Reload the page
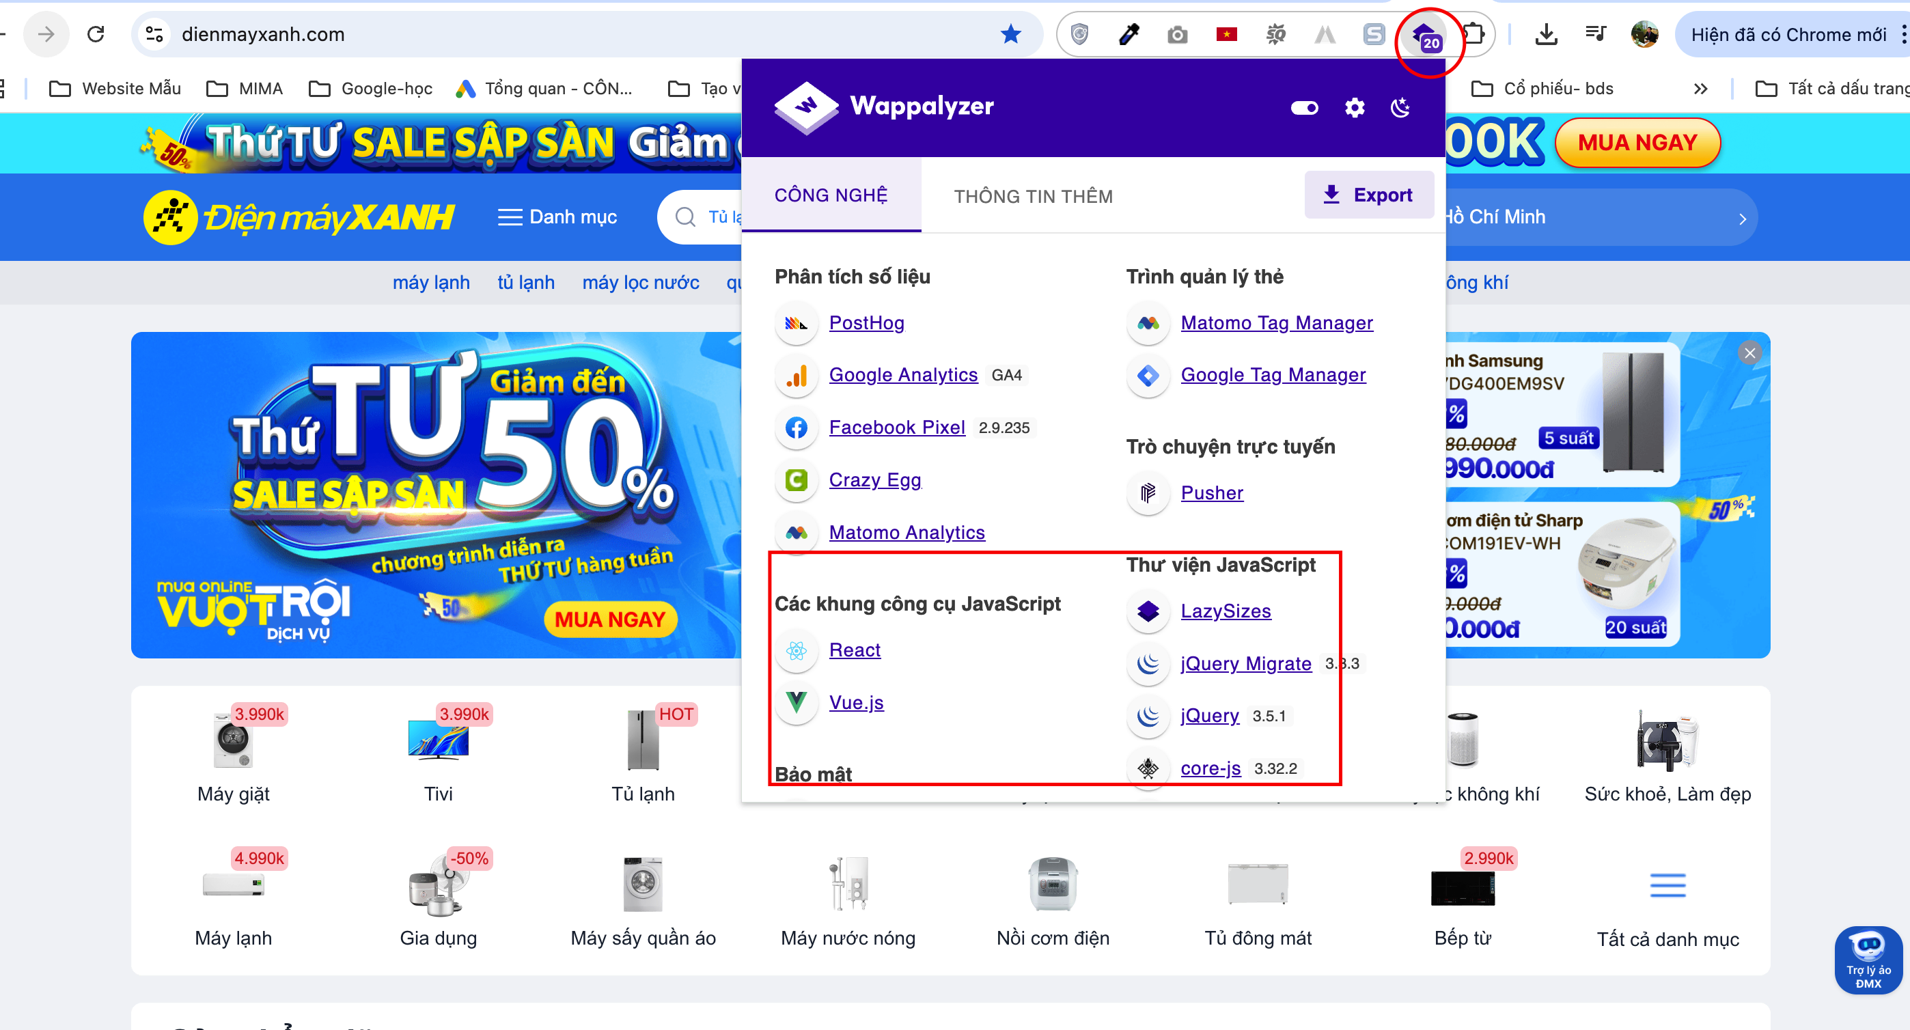The height and width of the screenshot is (1030, 1910). 96,34
